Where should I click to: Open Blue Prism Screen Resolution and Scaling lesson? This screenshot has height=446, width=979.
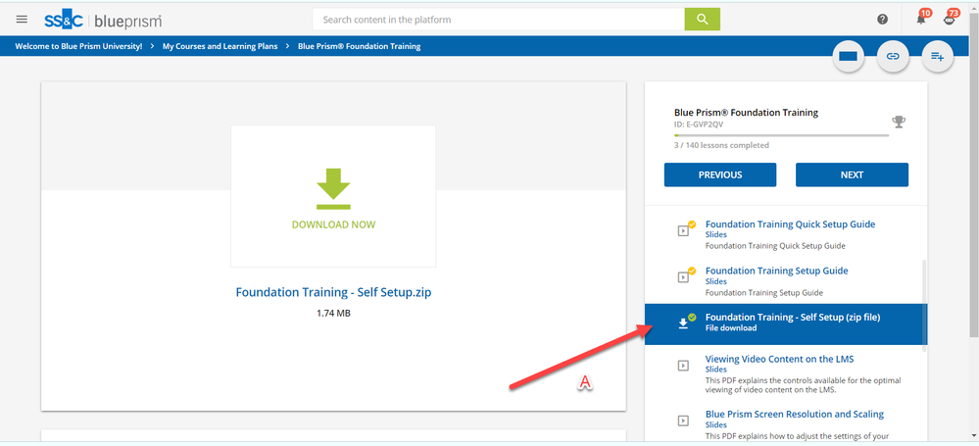pos(794,414)
